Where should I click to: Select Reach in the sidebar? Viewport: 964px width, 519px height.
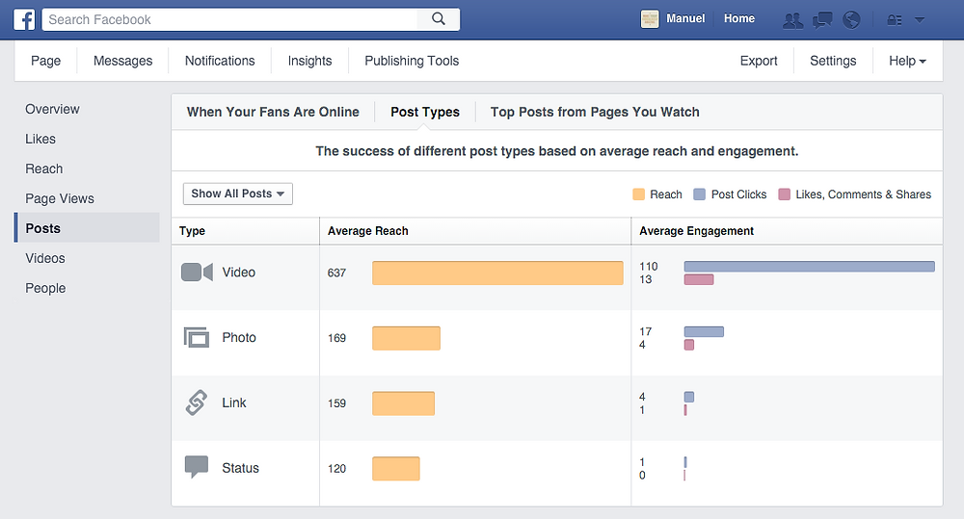point(44,169)
